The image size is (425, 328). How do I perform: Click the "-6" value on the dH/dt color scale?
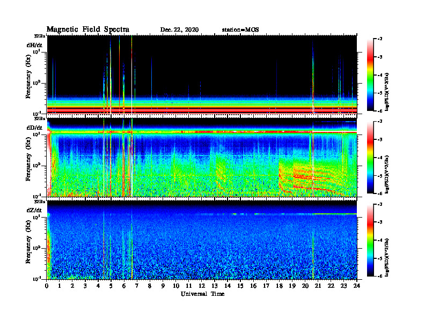coord(380,111)
